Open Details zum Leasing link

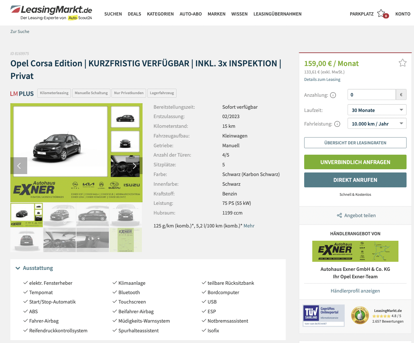pos(322,80)
